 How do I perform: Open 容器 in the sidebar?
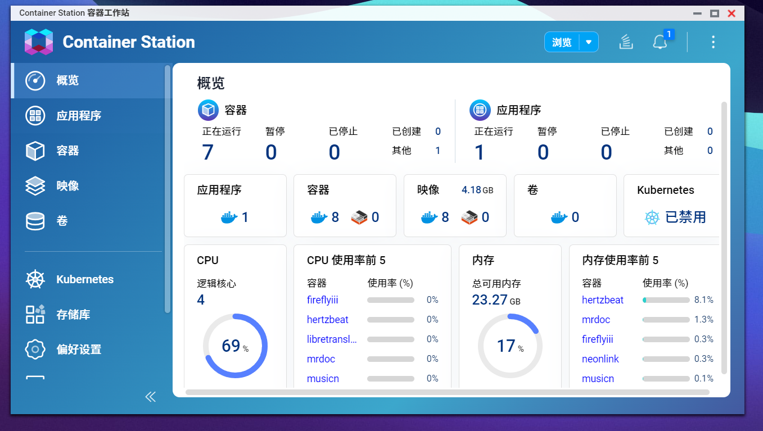pyautogui.click(x=87, y=151)
